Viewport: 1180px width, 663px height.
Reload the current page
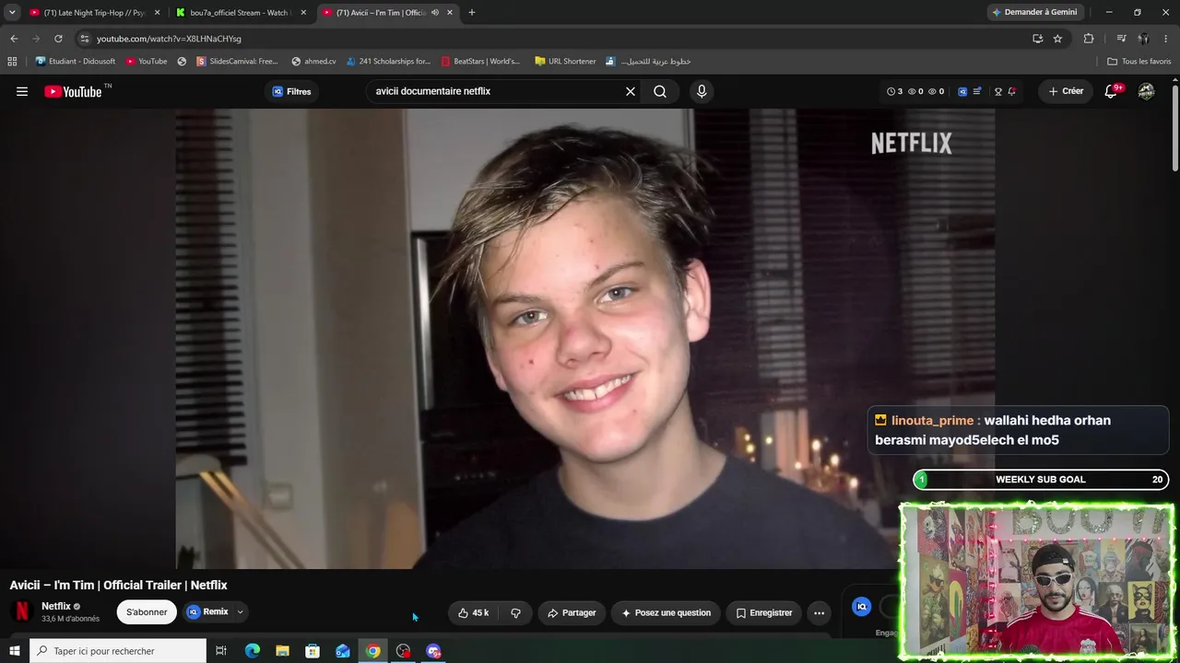[x=58, y=39]
